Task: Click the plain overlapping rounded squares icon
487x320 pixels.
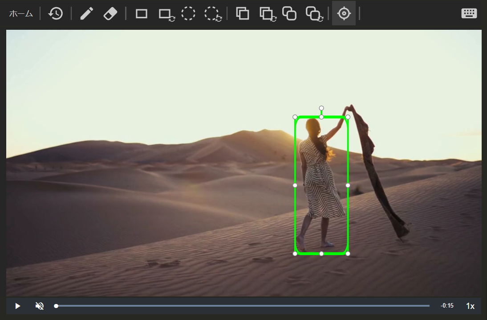Action: coord(289,14)
